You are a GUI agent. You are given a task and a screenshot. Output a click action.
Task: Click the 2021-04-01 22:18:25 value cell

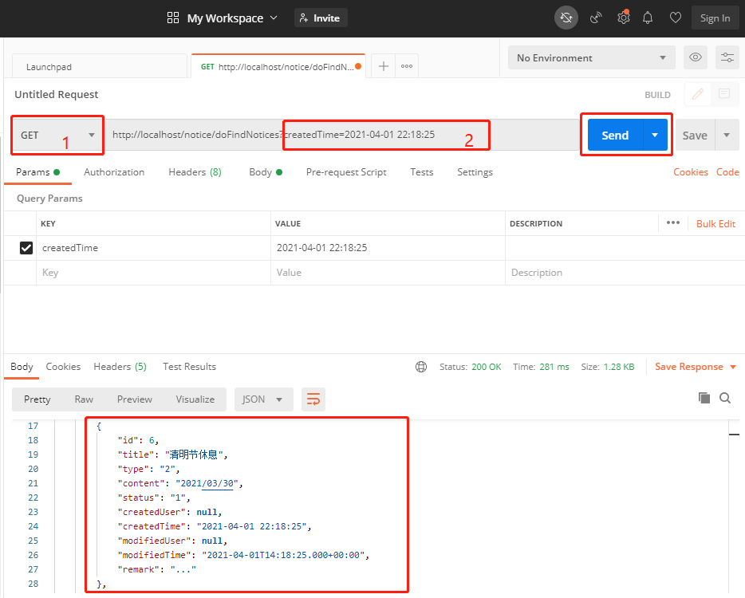tap(388, 248)
